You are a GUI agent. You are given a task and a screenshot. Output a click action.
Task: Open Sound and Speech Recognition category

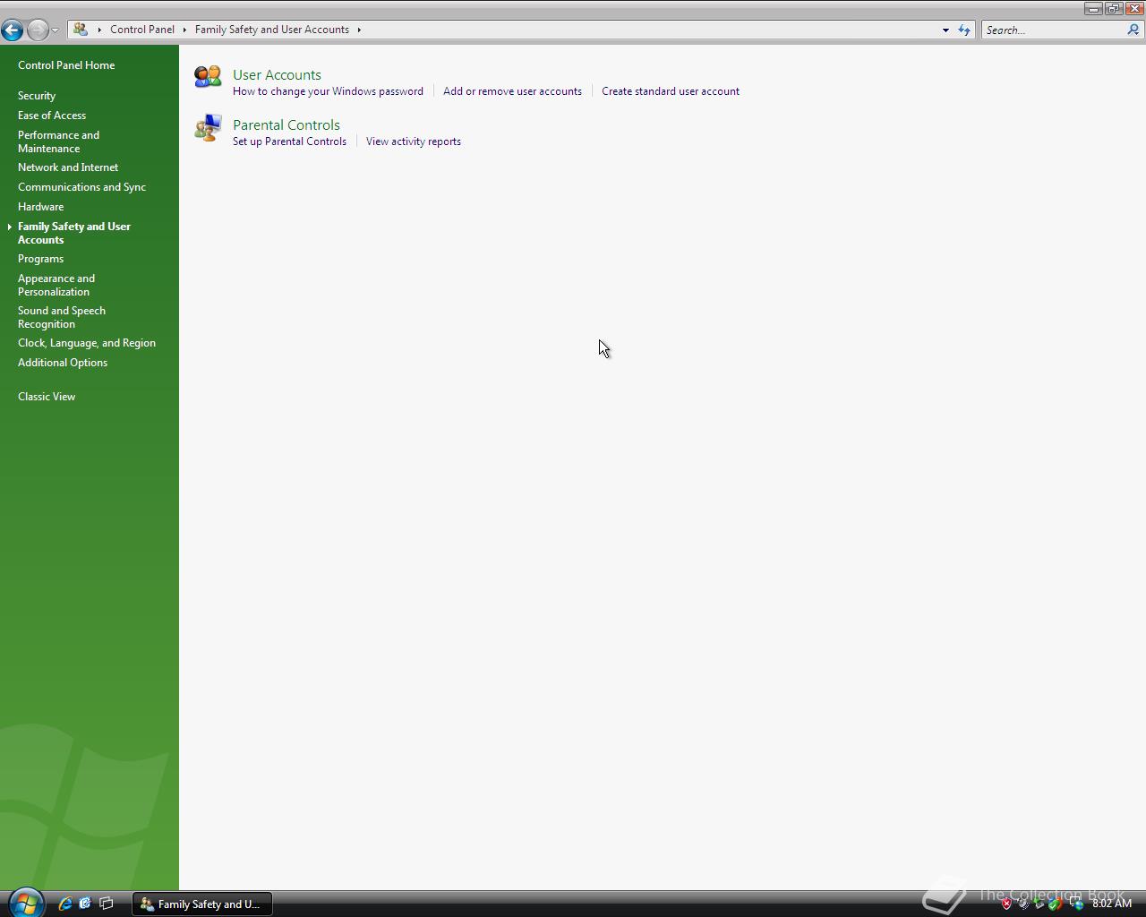[62, 317]
